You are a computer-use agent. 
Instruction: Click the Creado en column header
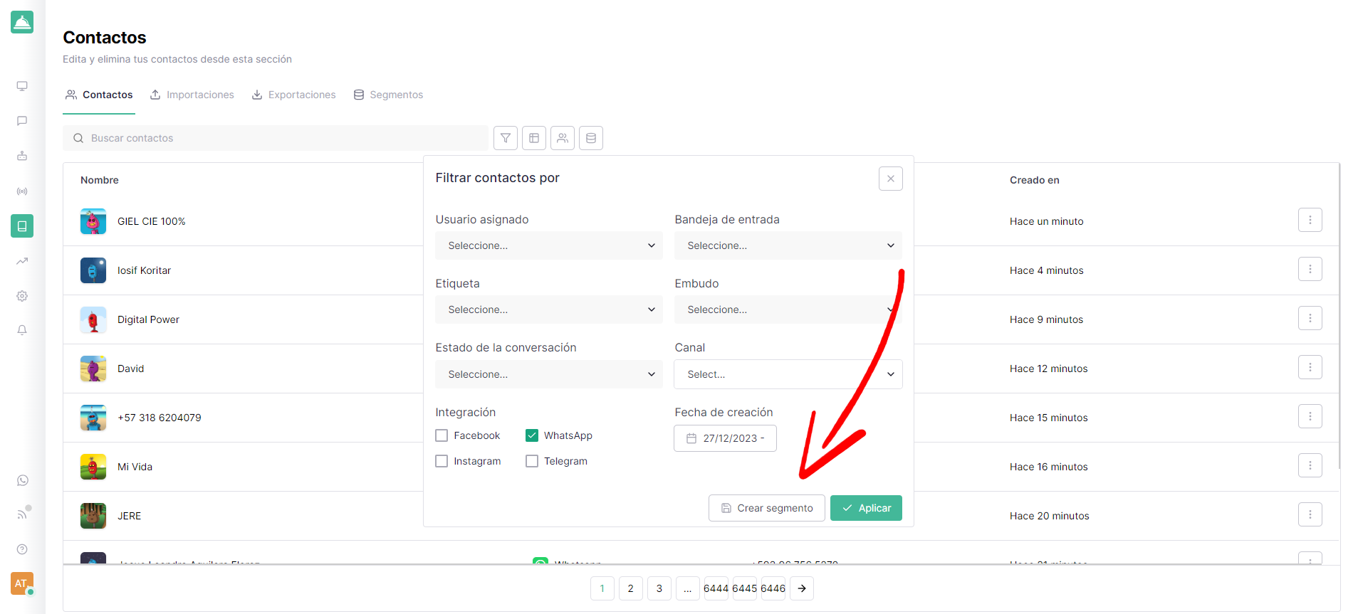[x=1035, y=180]
